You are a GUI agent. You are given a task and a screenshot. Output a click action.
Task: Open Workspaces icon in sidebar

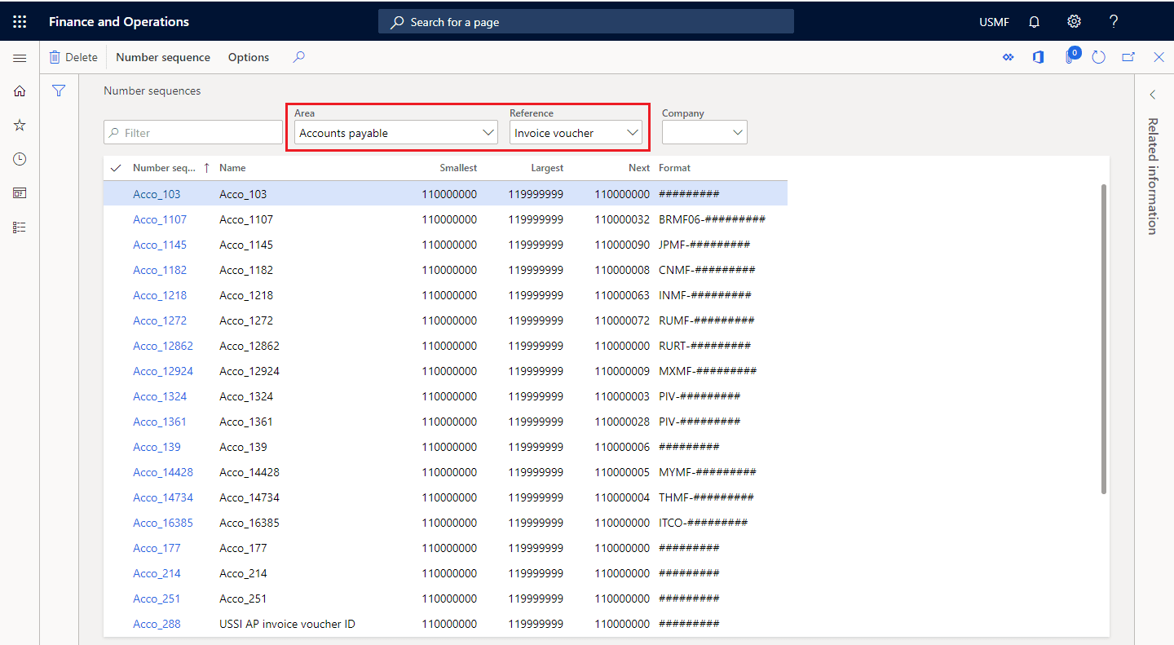tap(20, 193)
